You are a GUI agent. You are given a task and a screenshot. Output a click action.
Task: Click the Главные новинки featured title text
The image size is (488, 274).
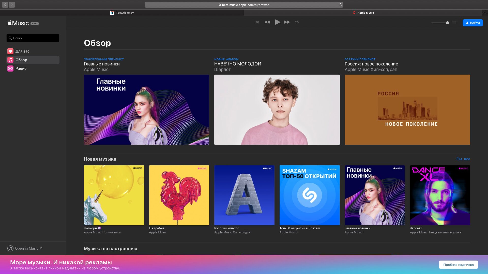click(x=102, y=64)
